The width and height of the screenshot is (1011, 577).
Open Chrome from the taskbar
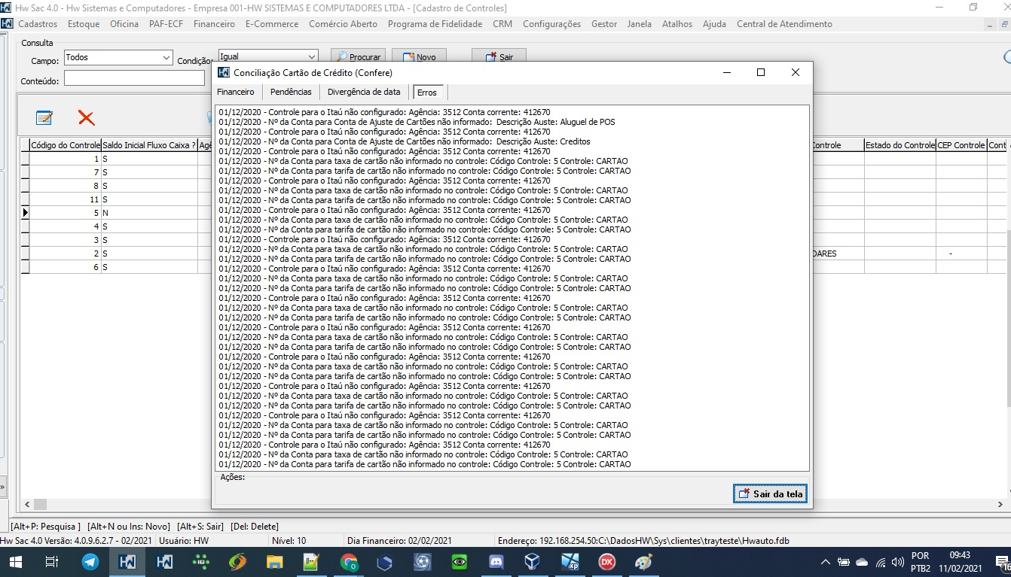pyautogui.click(x=348, y=562)
